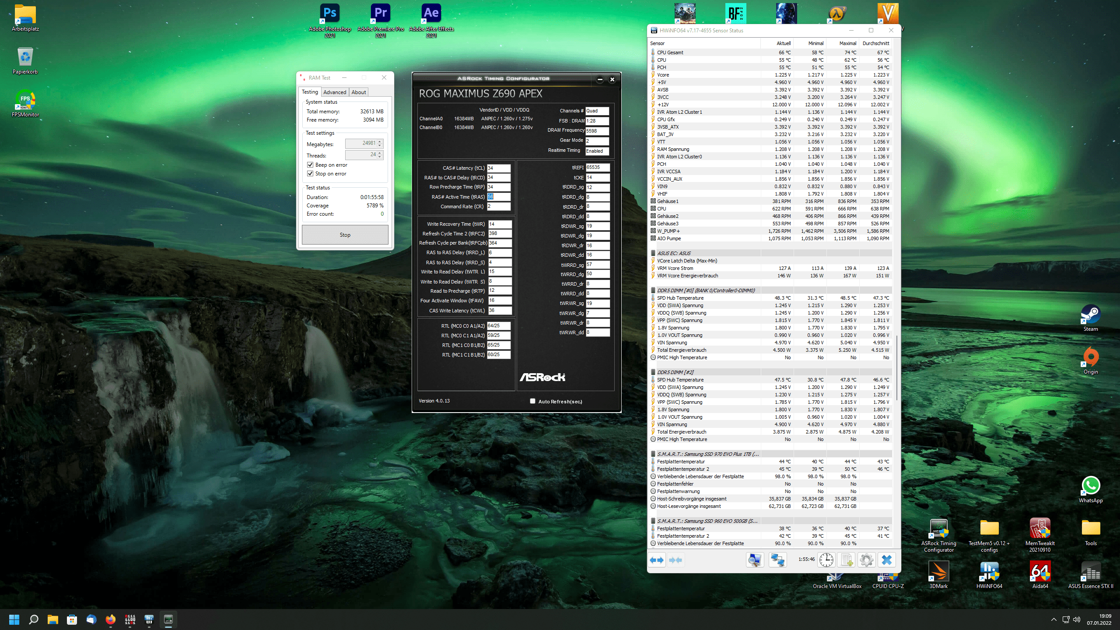
Task: Minimize ASRock Timing Configurator window
Action: 600,79
